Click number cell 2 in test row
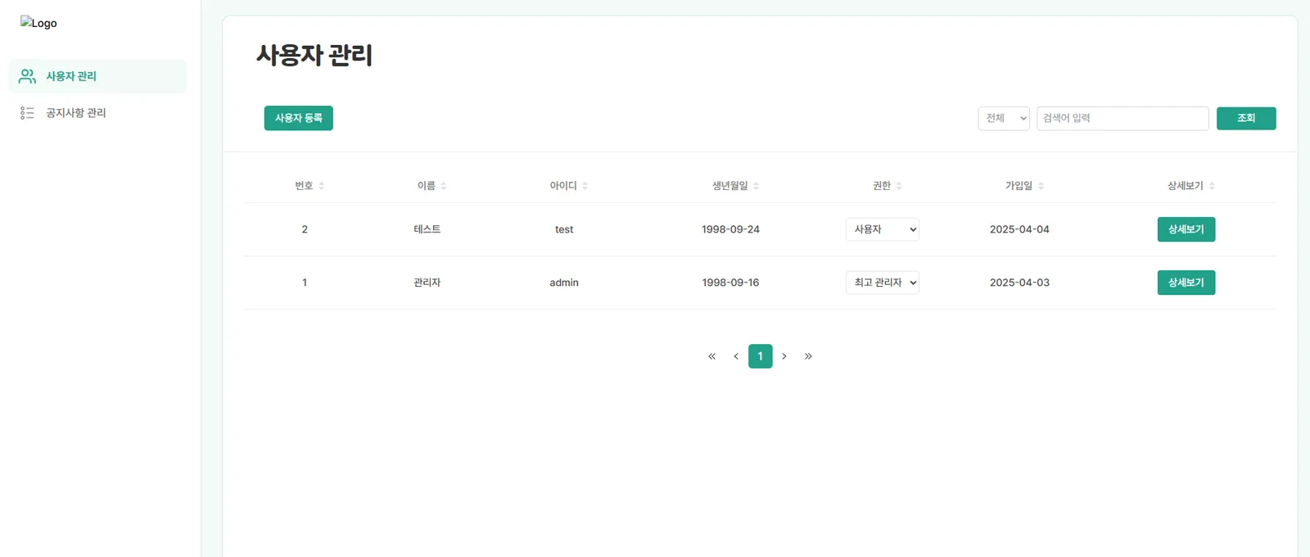Image resolution: width=1310 pixels, height=557 pixels. 305,229
